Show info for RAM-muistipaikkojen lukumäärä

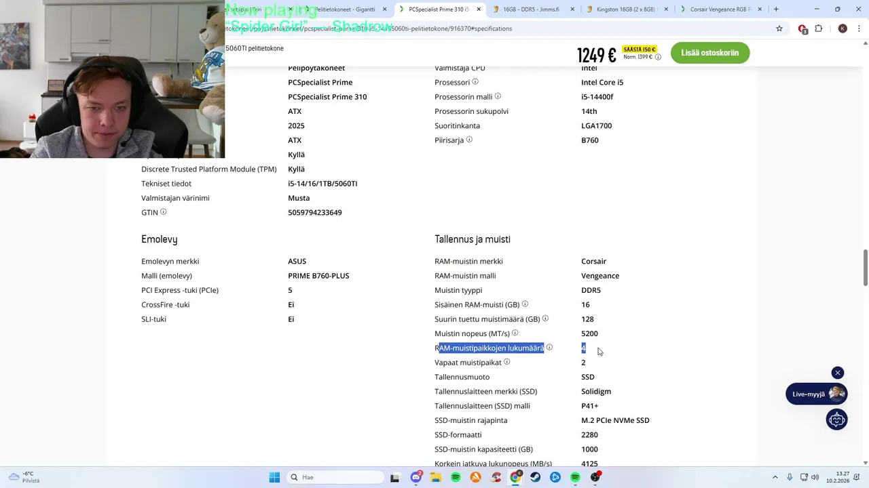pyautogui.click(x=549, y=348)
